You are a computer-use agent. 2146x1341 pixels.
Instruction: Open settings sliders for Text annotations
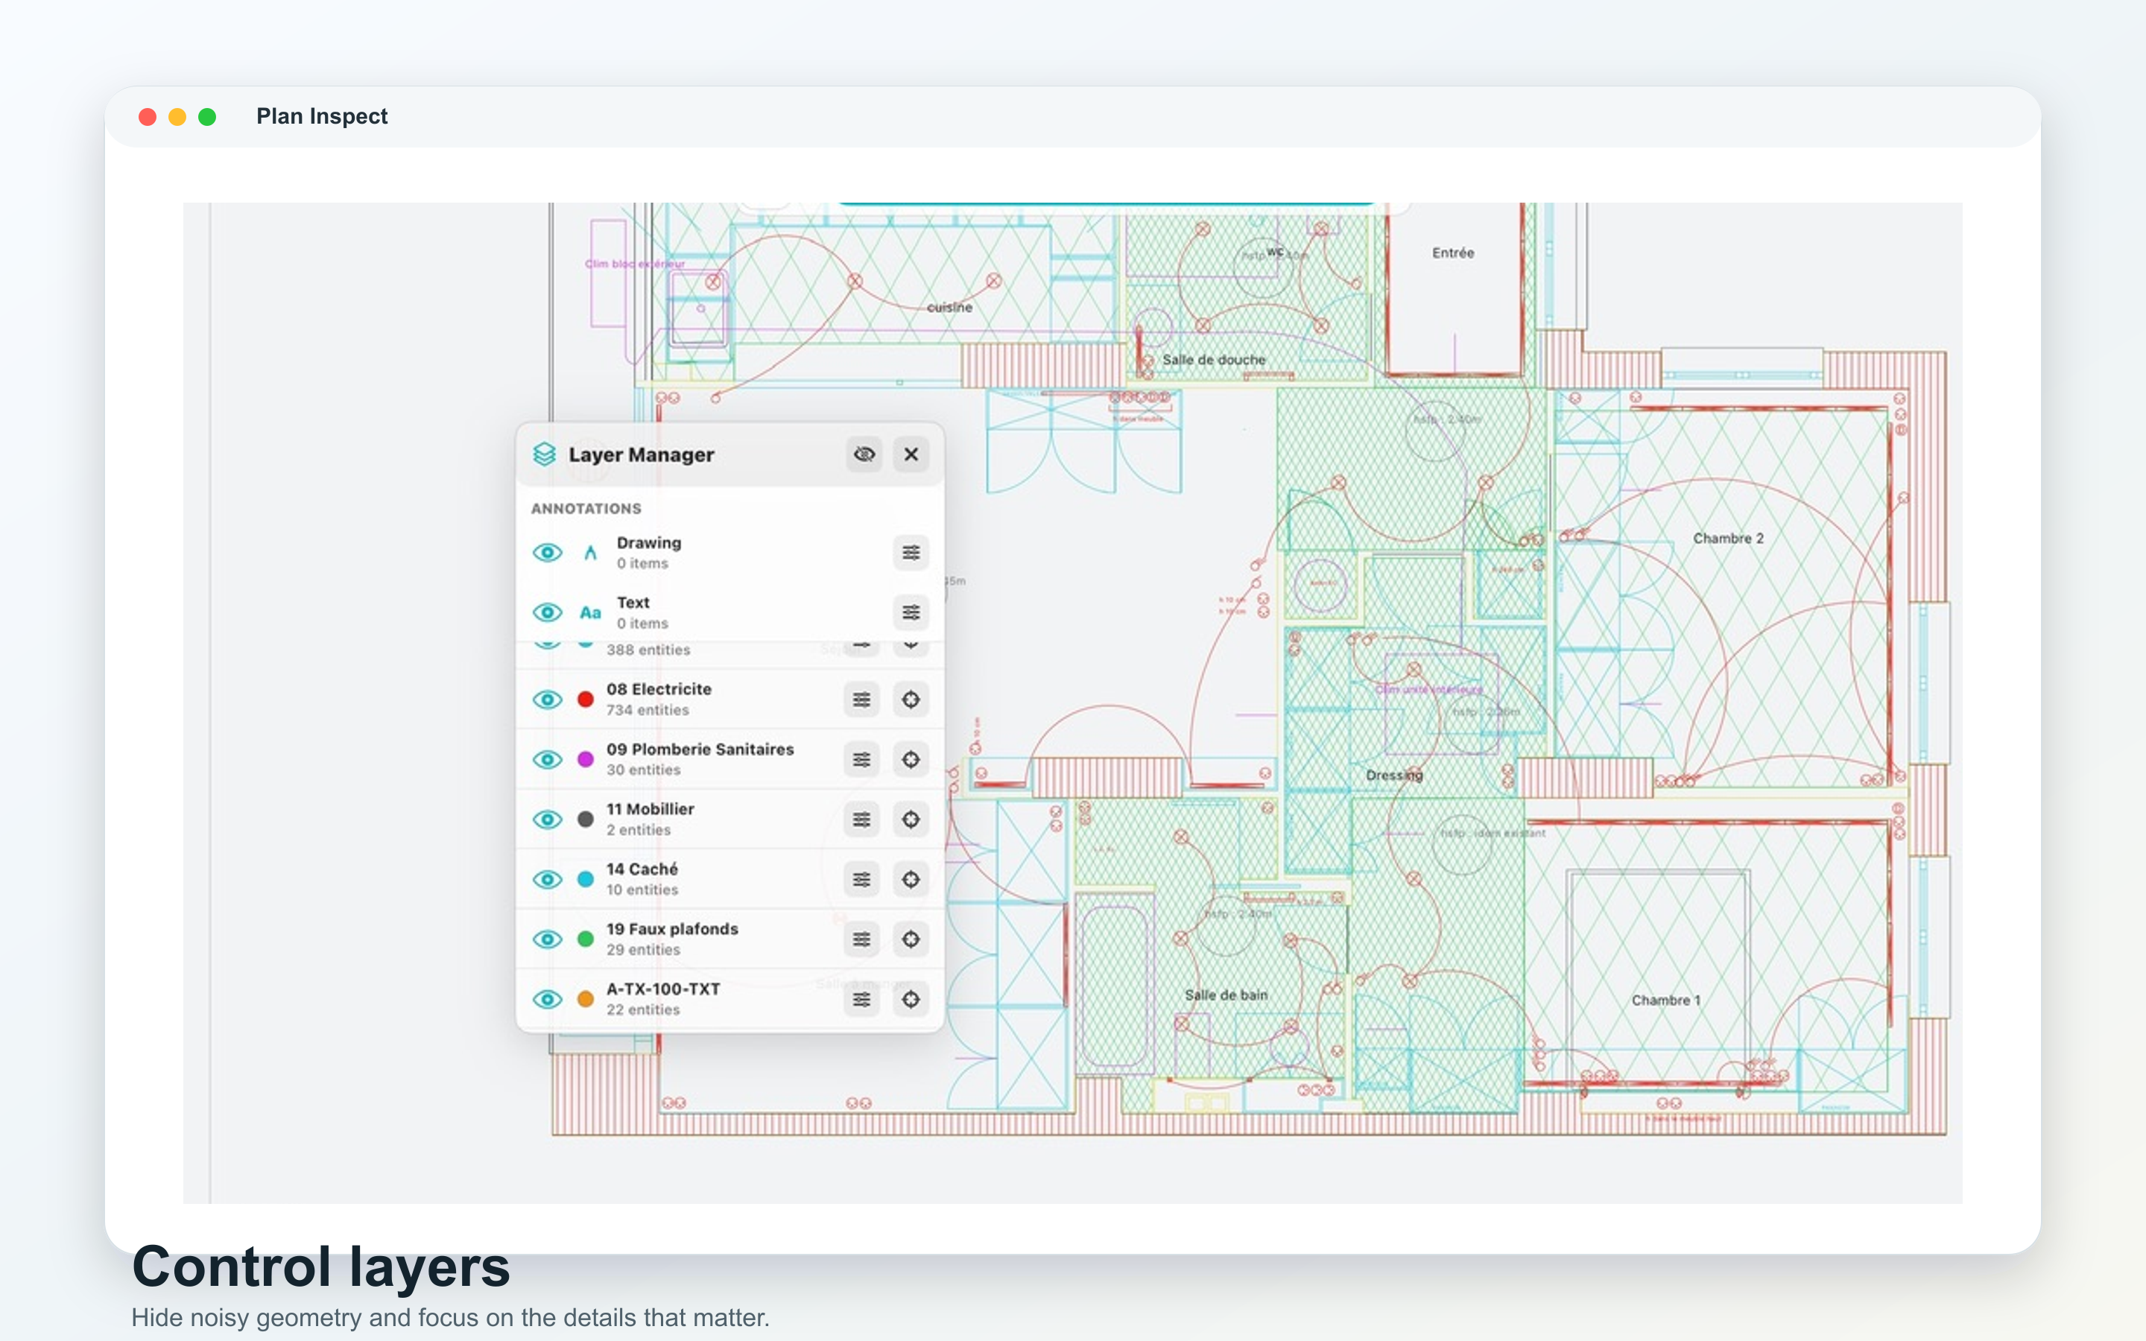[x=911, y=613]
